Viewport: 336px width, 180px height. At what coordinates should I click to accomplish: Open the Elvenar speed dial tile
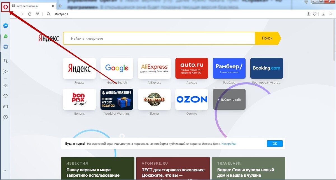[154, 99]
